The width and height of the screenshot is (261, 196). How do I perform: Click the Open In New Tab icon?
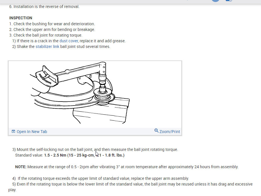pos(13,131)
